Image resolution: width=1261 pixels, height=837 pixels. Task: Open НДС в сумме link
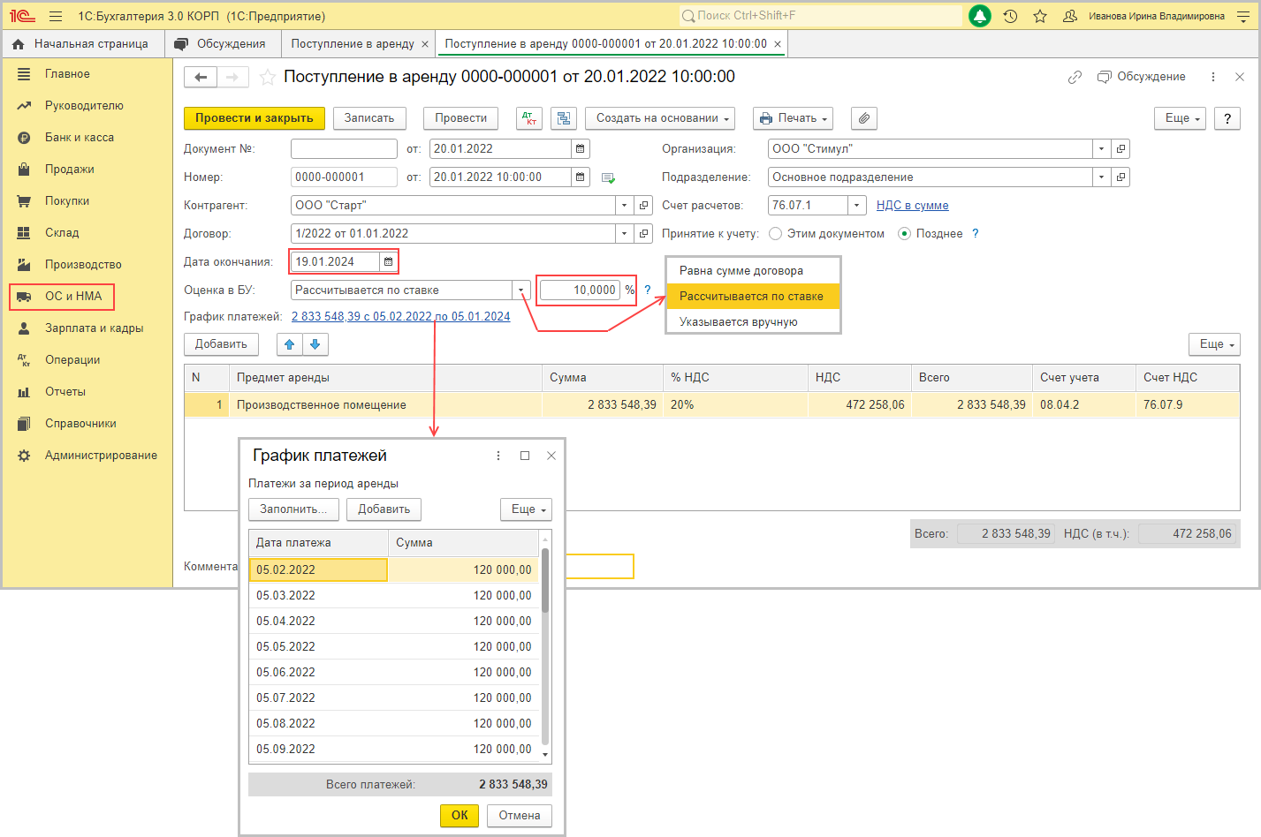coord(912,206)
